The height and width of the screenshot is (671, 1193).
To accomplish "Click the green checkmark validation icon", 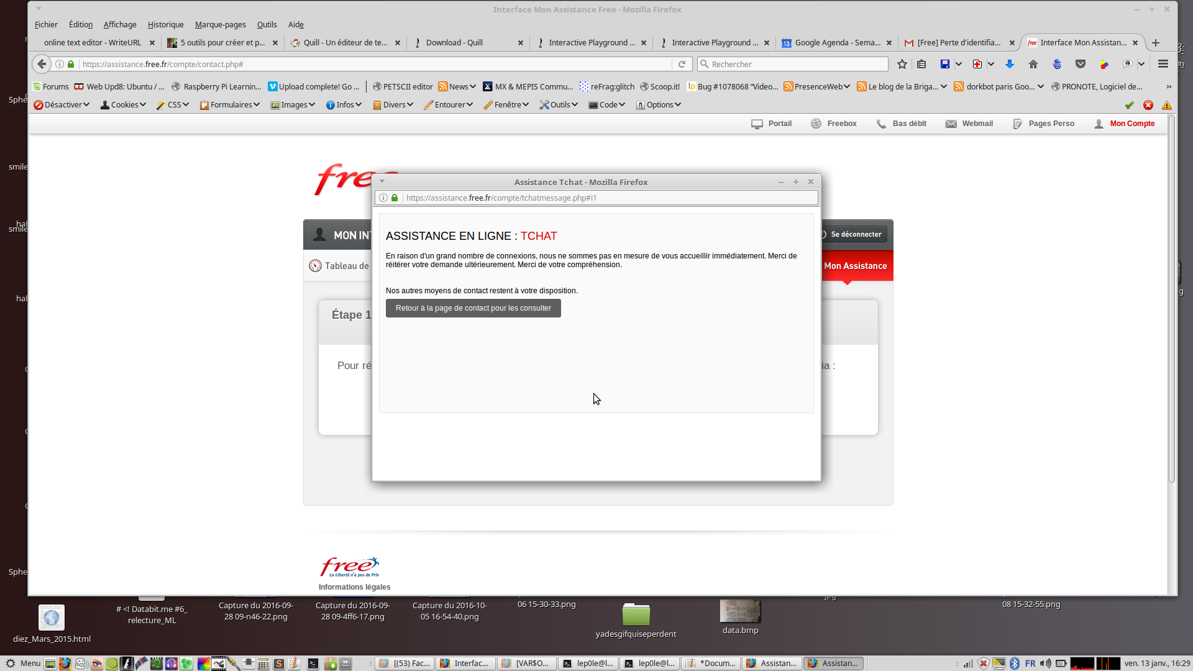I will coord(1130,105).
